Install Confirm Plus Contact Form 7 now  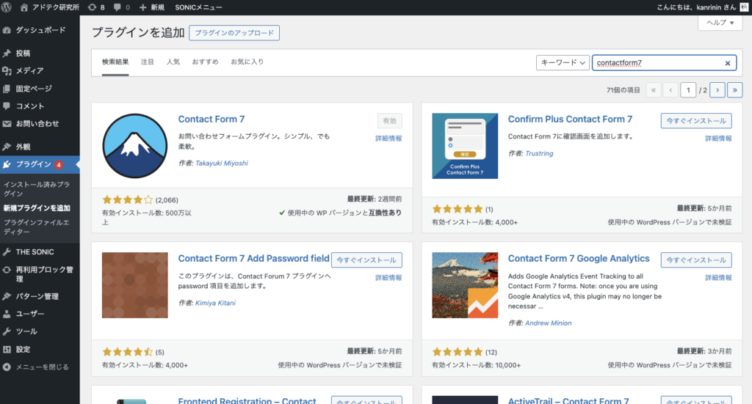point(696,121)
